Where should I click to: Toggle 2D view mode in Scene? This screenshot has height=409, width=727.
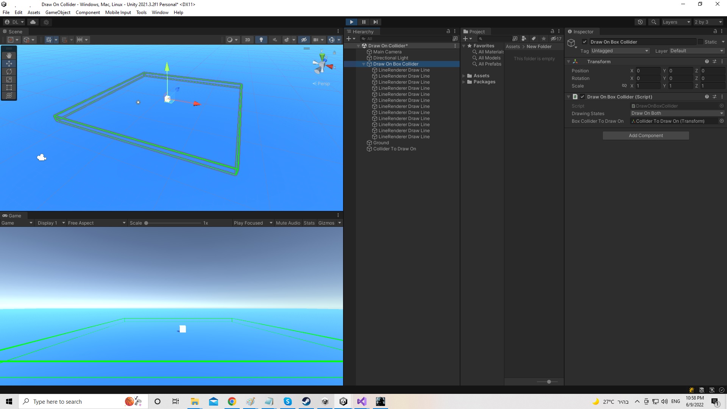(248, 40)
